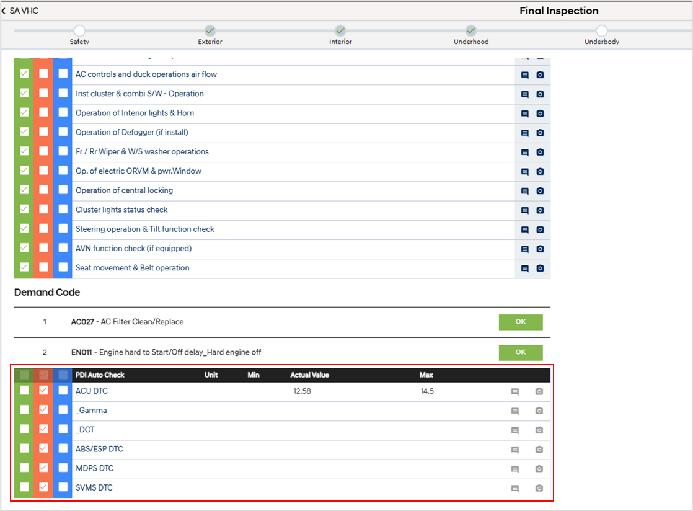693x511 pixels.
Task: Click OK for AC027 AC Filter Clean/Replace
Action: click(521, 322)
